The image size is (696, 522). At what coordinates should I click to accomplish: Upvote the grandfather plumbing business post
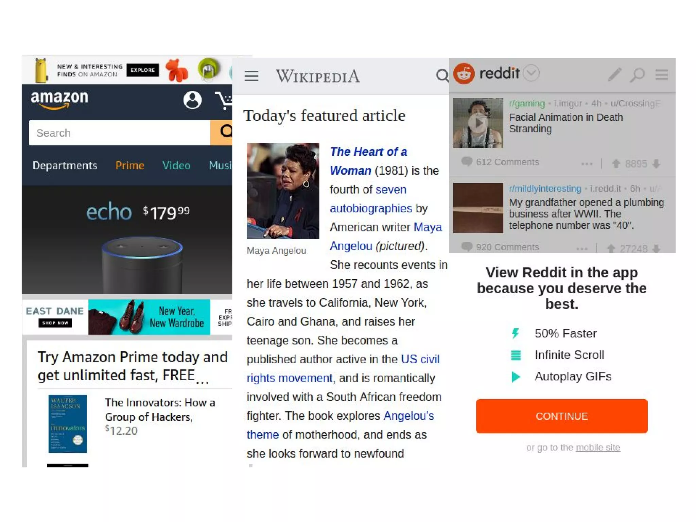coord(611,249)
